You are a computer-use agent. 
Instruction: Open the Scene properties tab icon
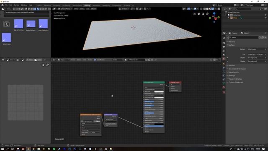224,55
